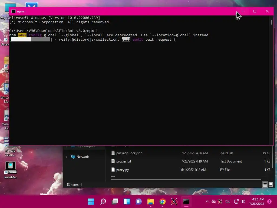Click 6/1/2022 4:12 AM date cell
The image size is (277, 208).
click(194, 170)
